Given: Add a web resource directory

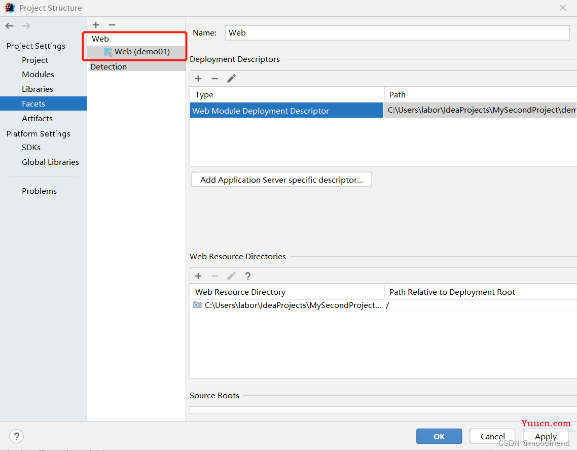Looking at the screenshot, I should pos(198,276).
